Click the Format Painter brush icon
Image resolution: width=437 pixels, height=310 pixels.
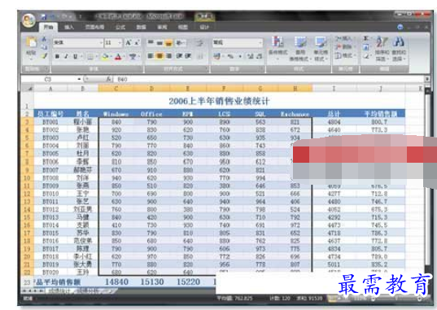coord(44,56)
